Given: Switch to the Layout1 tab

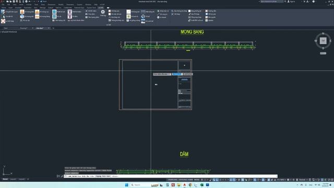Looking at the screenshot, I should pyautogui.click(x=13, y=179).
